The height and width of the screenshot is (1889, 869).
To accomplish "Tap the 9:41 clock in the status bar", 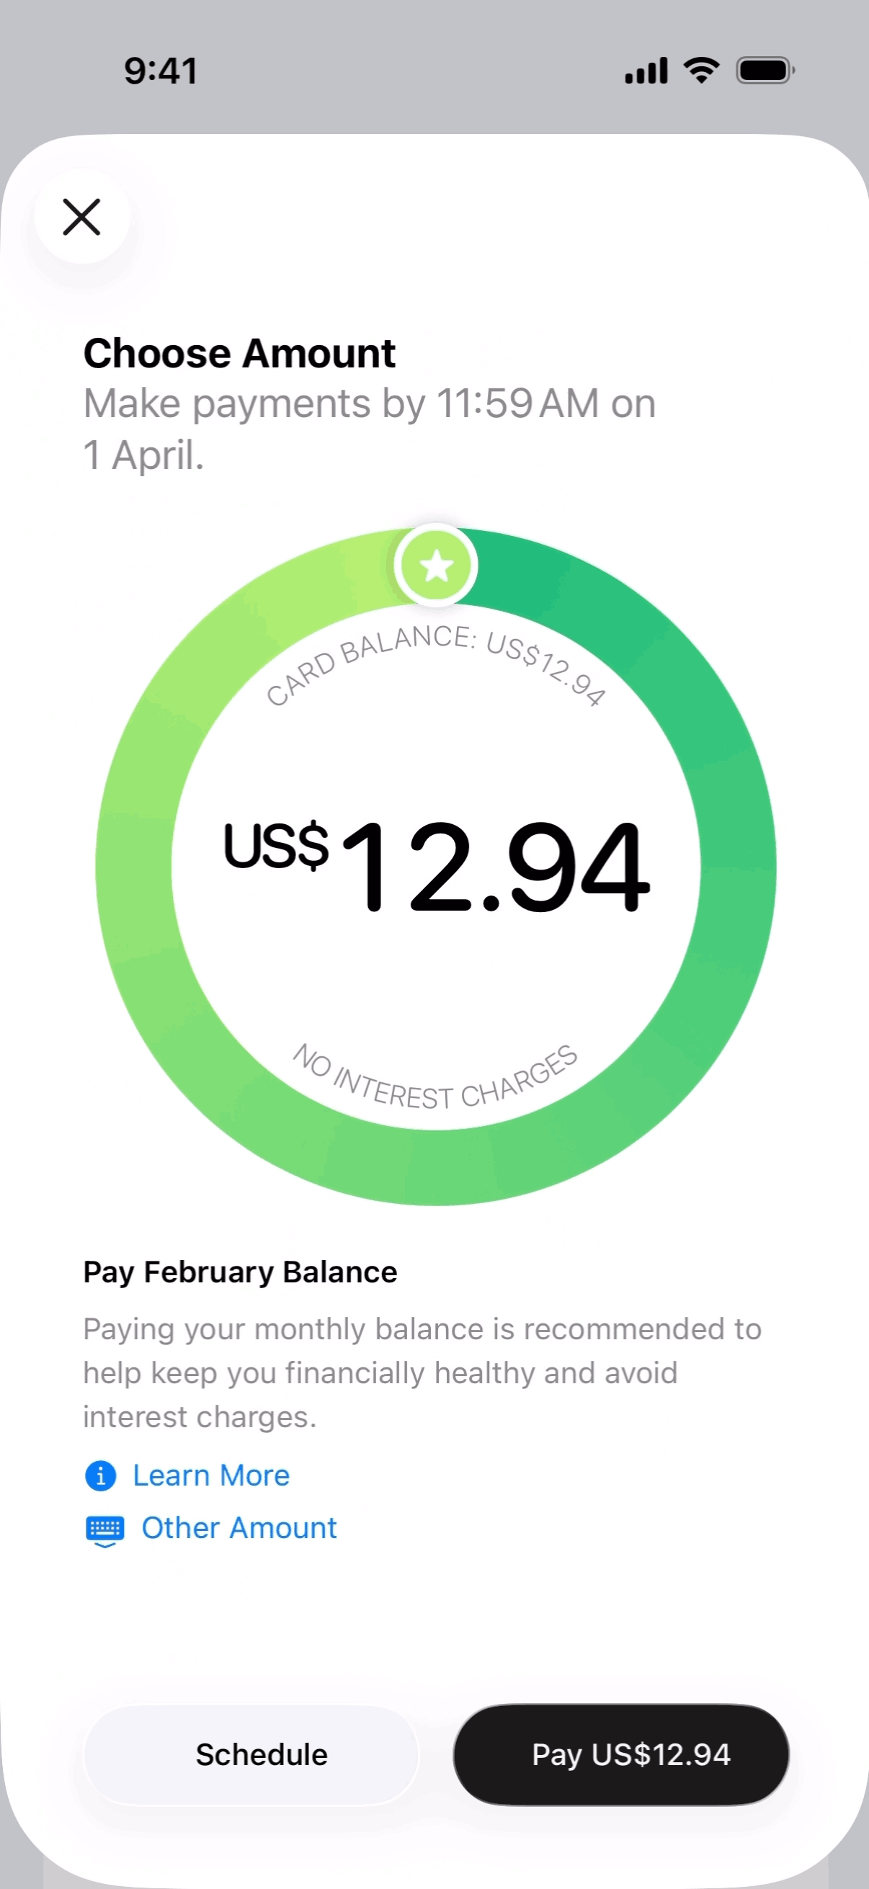I will click(x=161, y=71).
